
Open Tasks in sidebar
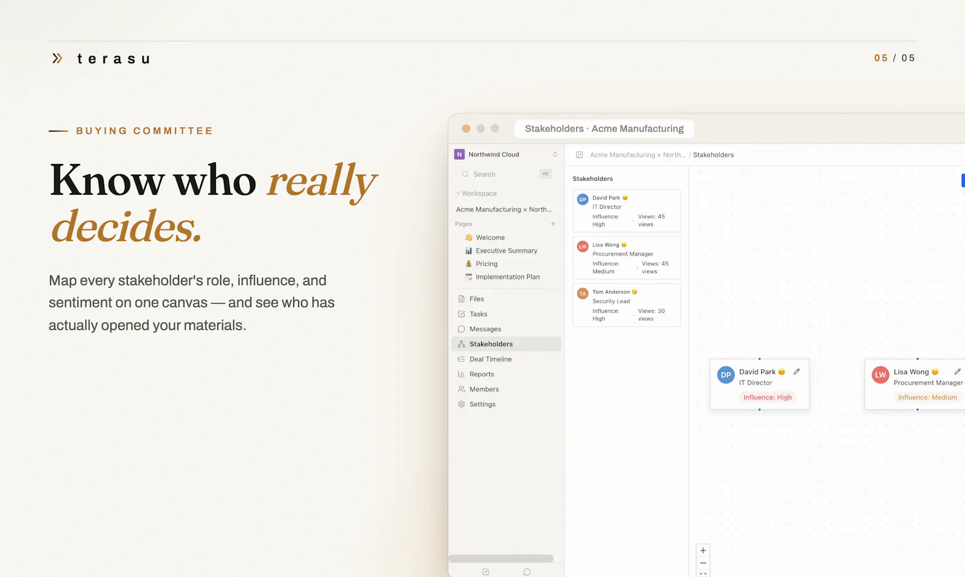point(506,314)
